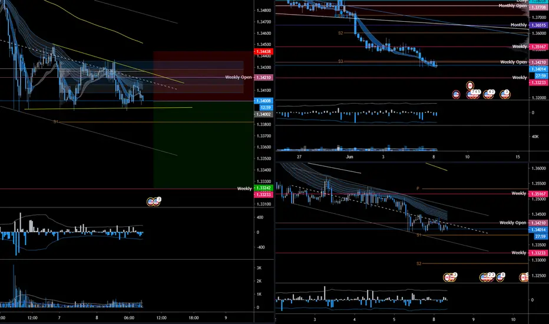549x324 pixels.
Task: Select pink 1.33233 label in bottom-right chart
Action: pyautogui.click(x=538, y=253)
